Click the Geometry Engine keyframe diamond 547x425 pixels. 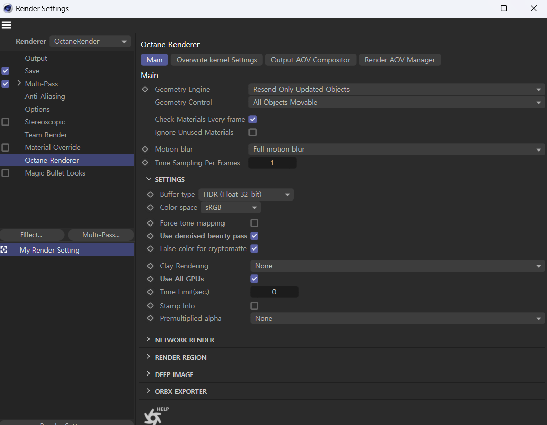[145, 89]
